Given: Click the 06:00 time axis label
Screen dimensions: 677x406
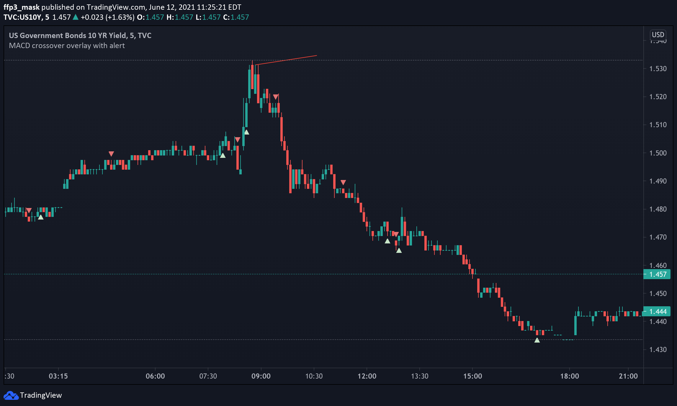Looking at the screenshot, I should 155,376.
